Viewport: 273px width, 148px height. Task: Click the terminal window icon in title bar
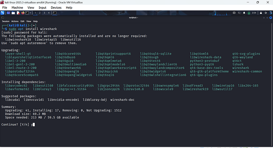point(3,17)
